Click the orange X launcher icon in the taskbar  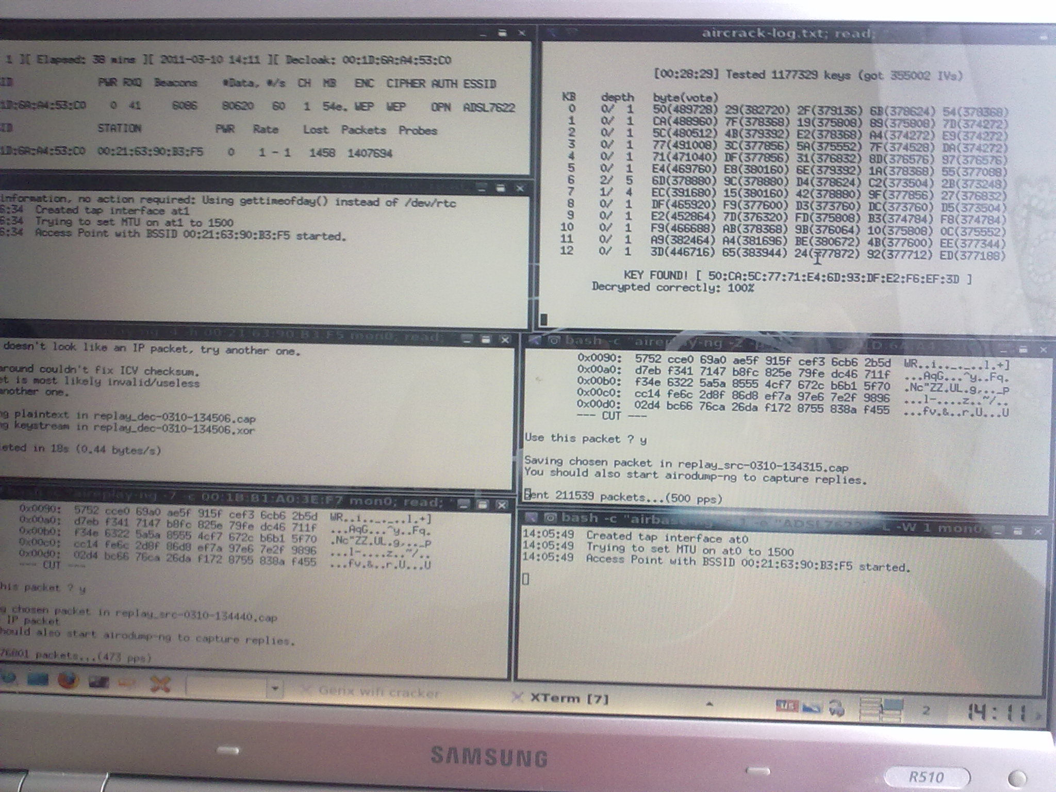click(x=160, y=685)
